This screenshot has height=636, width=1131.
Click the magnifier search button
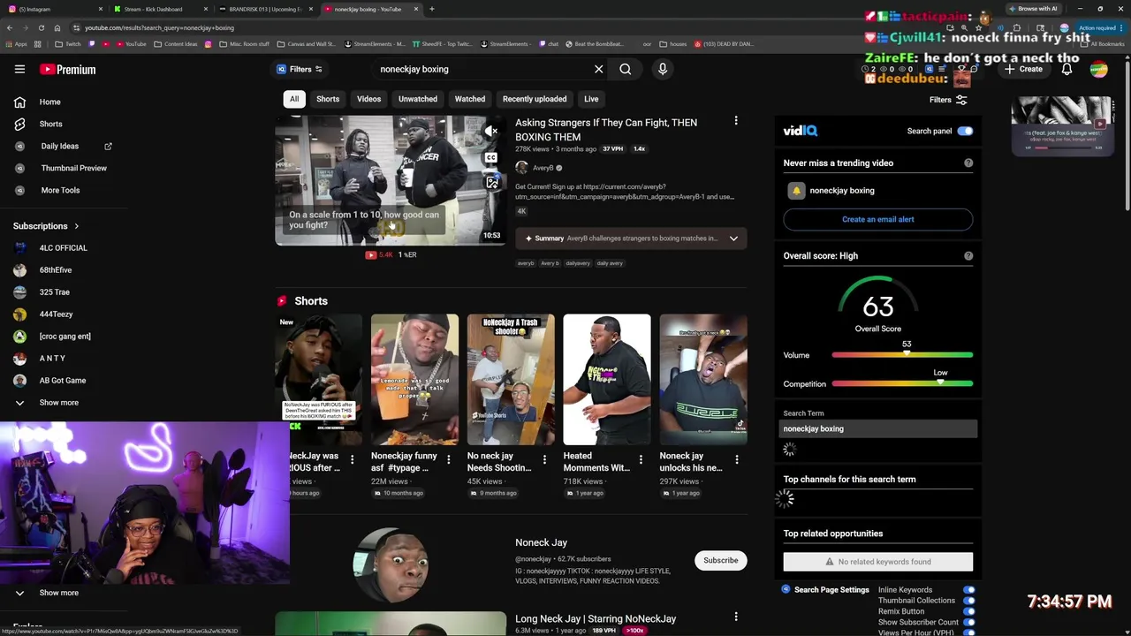tap(625, 69)
